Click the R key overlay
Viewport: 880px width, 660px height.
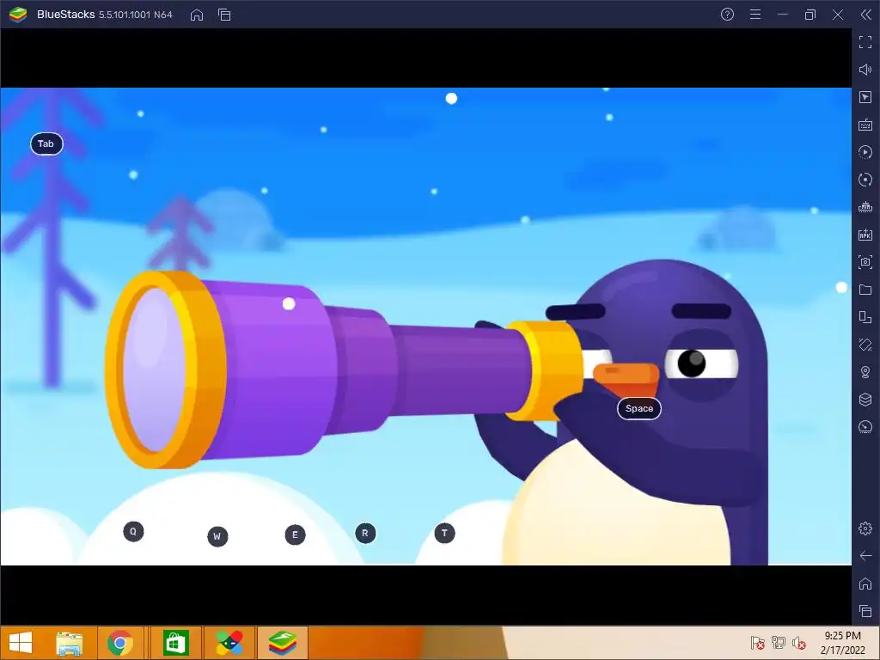pyautogui.click(x=365, y=533)
